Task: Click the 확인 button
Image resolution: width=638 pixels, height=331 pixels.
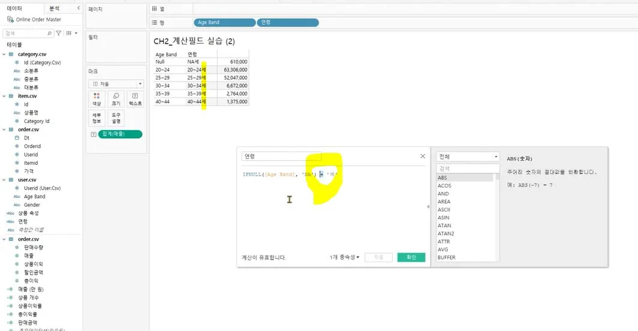Action: (411, 257)
